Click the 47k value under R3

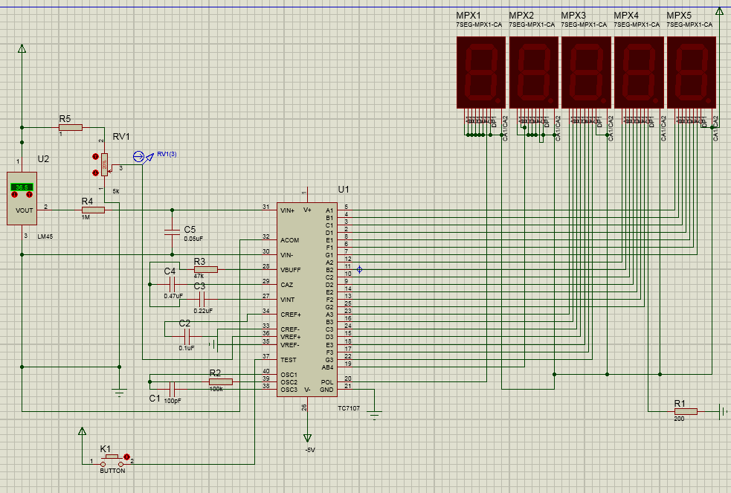coord(199,276)
